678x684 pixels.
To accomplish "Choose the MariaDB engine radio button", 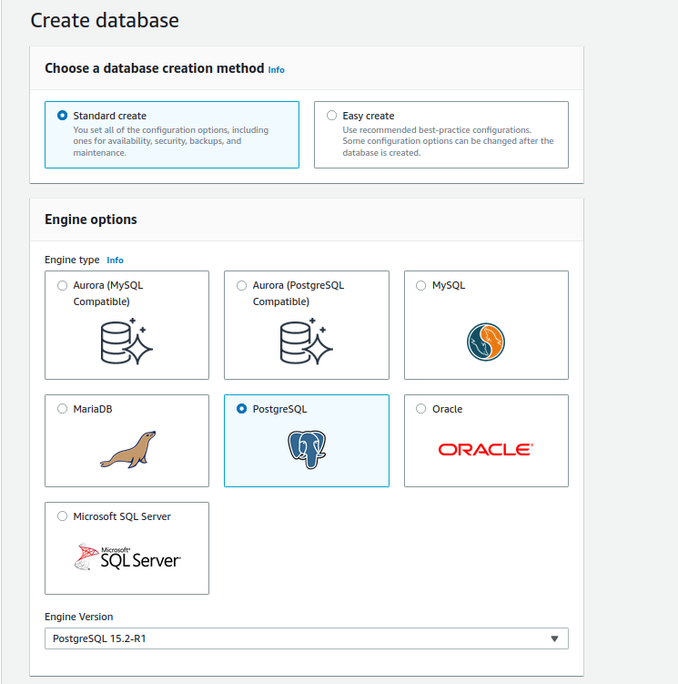I will pos(63,408).
